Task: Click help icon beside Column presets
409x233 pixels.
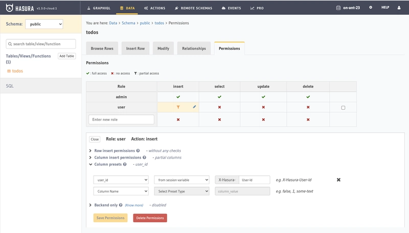Action: tap(125, 164)
